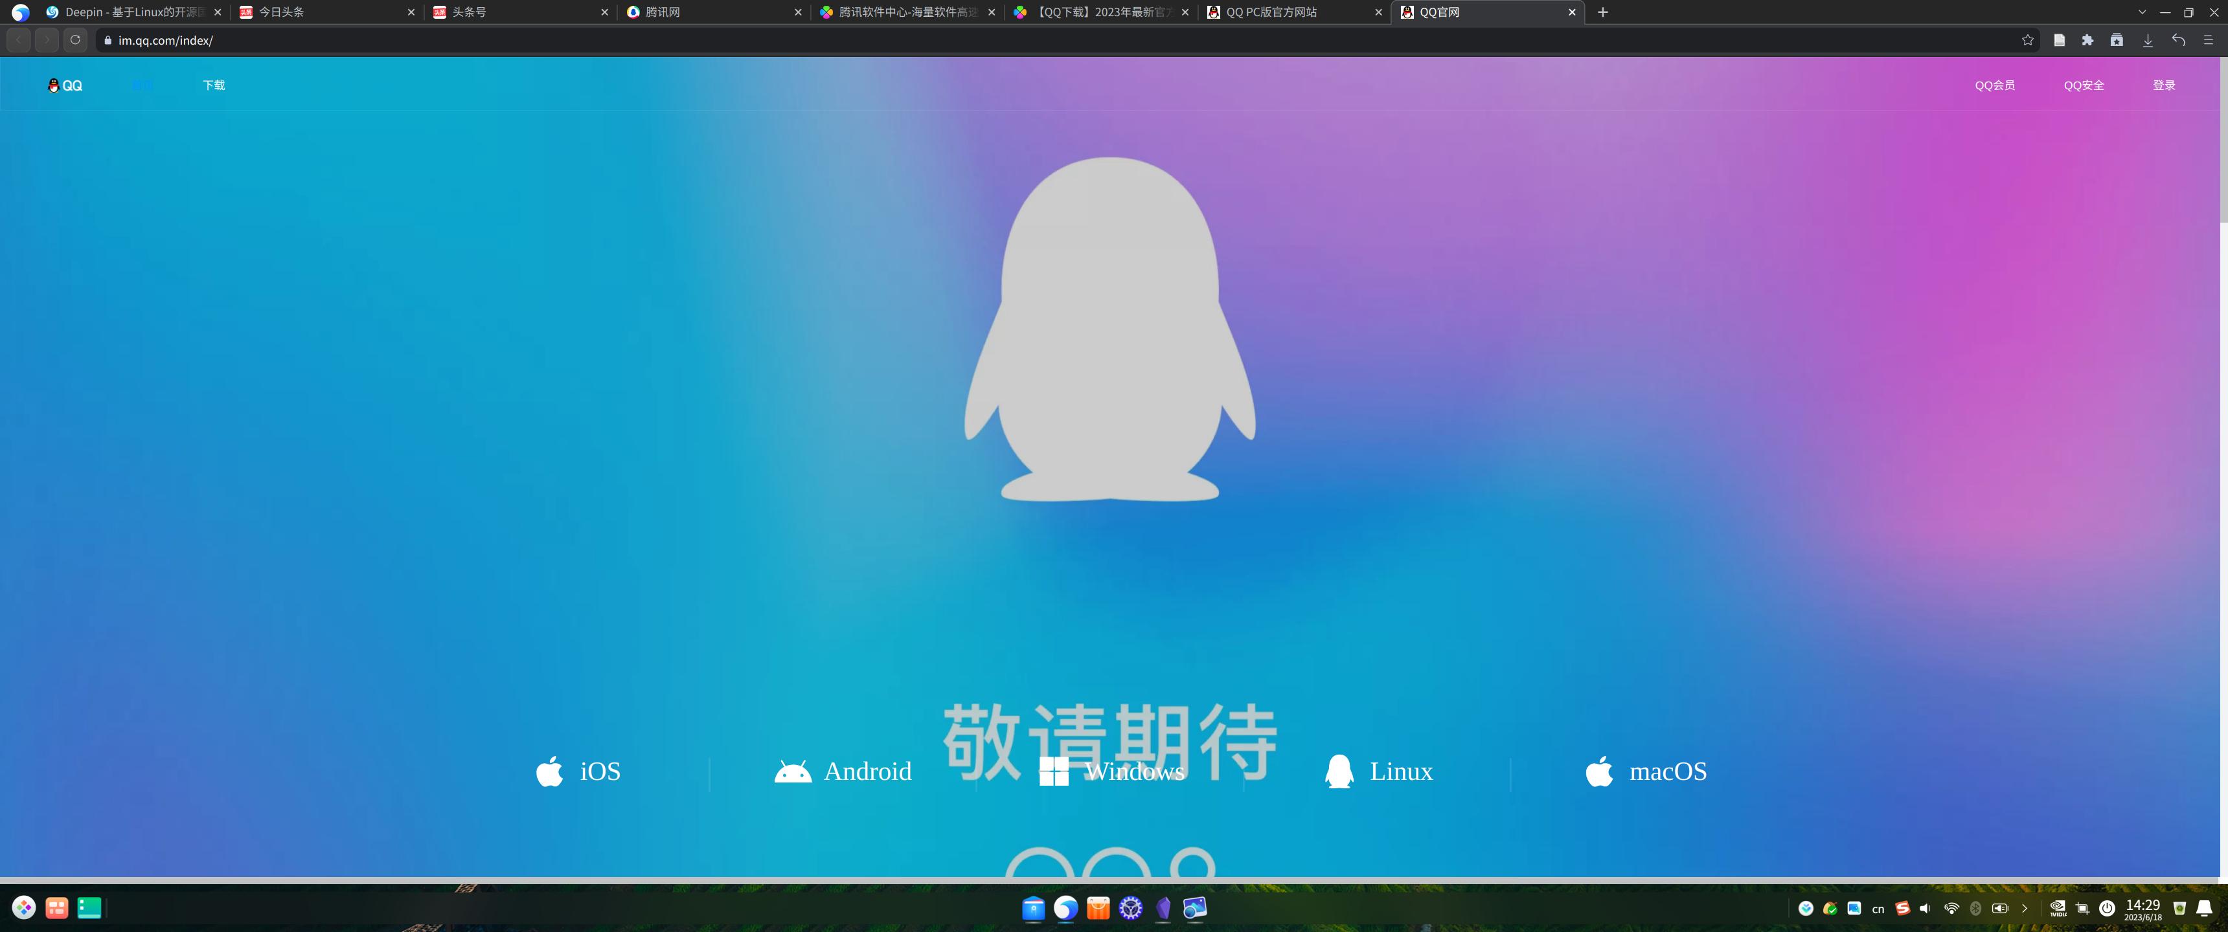
Task: Select the Windows download icon
Action: point(1055,771)
